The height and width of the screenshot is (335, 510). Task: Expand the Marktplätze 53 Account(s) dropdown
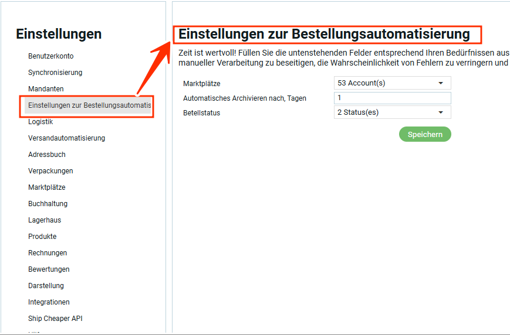(392, 83)
